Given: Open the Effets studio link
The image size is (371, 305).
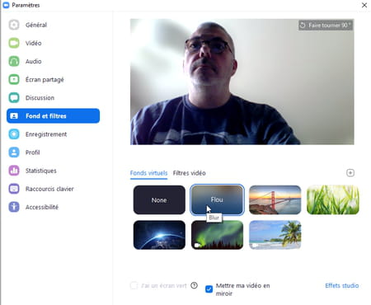Looking at the screenshot, I should click(342, 285).
